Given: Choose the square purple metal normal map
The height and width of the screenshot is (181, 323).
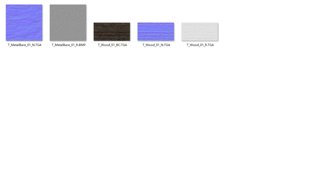Looking at the screenshot, I should [24, 23].
